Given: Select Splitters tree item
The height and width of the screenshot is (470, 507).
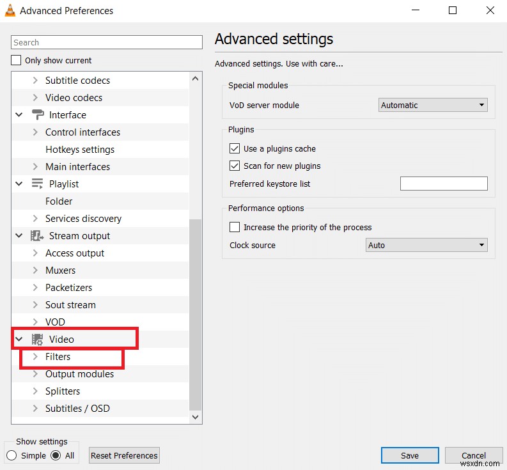Looking at the screenshot, I should (x=63, y=391).
